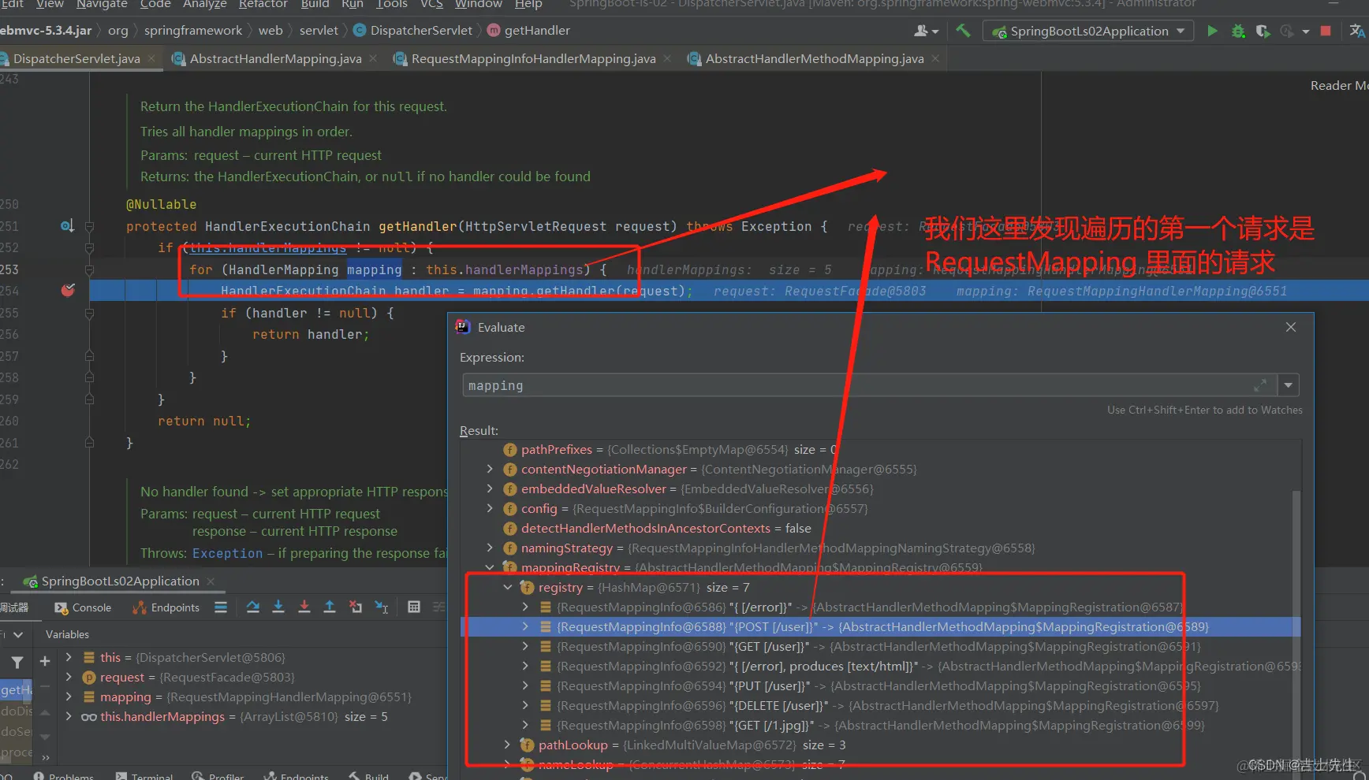Screen dimensions: 1369x780
Task: Build project with the hammer icon
Action: point(963,31)
